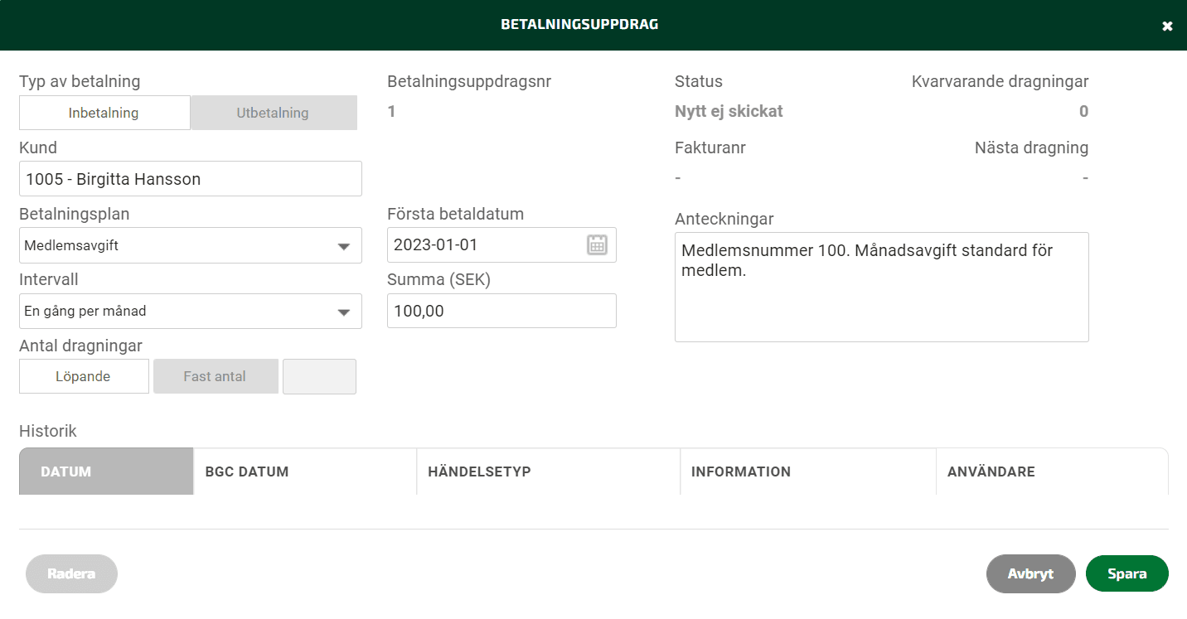Click the Kvarvarande dragningar value 0

click(1083, 111)
